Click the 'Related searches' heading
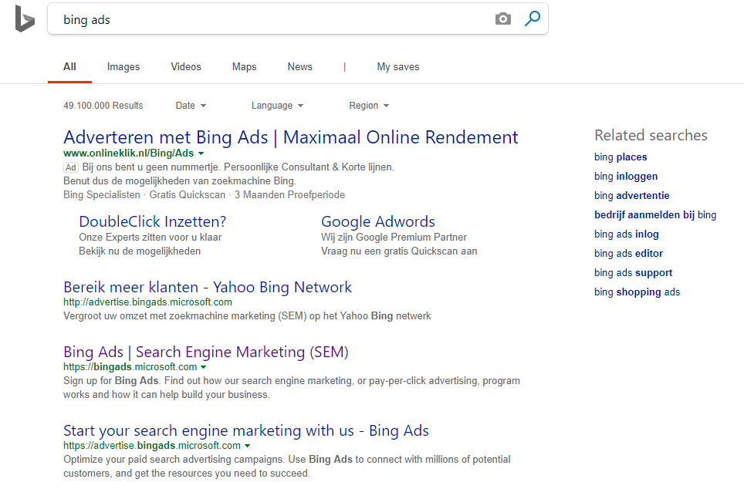Viewport: 744px width, 499px height. [x=651, y=135]
